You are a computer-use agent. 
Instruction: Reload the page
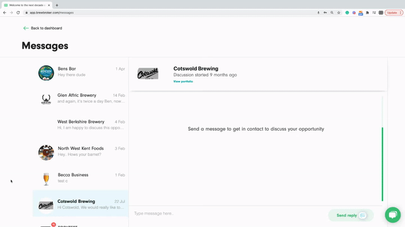[x=18, y=12]
